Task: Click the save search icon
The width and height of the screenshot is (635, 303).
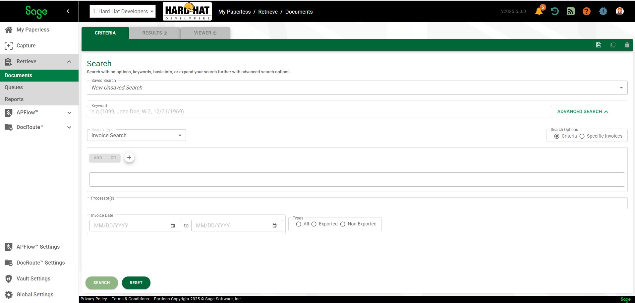Action: (599, 45)
